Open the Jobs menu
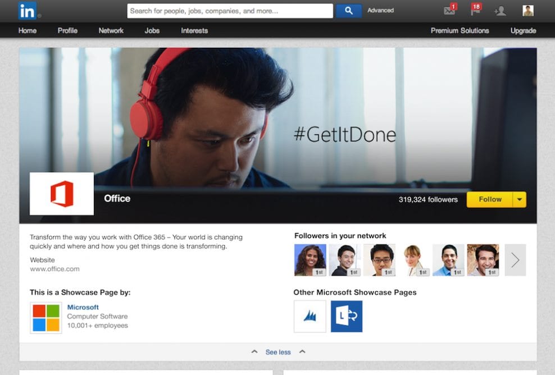The height and width of the screenshot is (375, 555). 152,31
